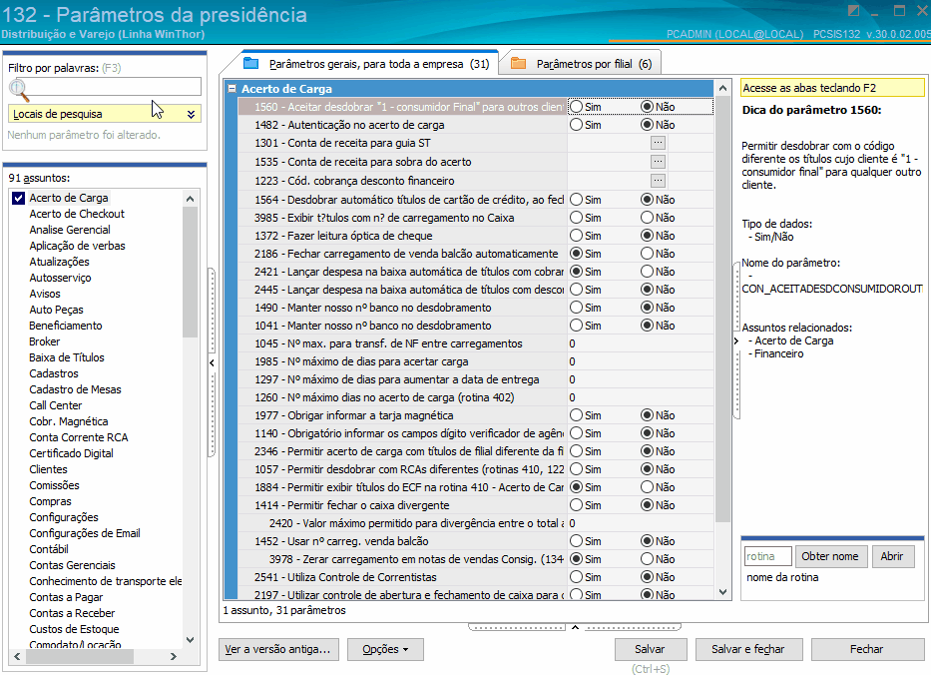Click the parameter list vertical scrollbar thumb
This screenshot has height=675, width=931.
[722, 309]
